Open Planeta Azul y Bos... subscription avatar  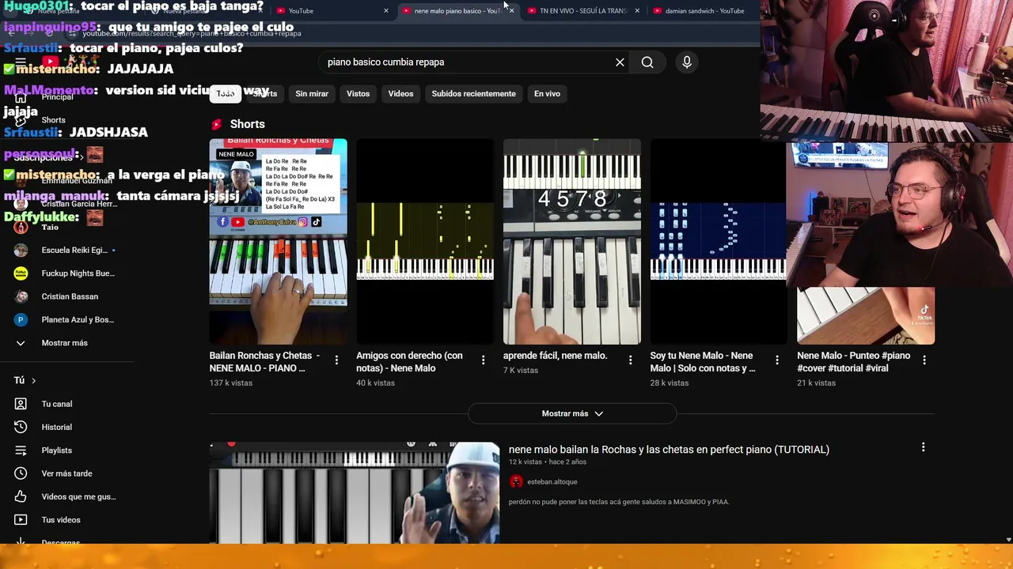[21, 320]
